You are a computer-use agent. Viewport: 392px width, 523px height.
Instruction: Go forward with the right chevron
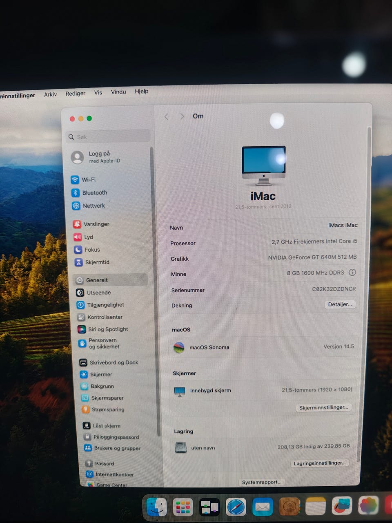point(182,116)
